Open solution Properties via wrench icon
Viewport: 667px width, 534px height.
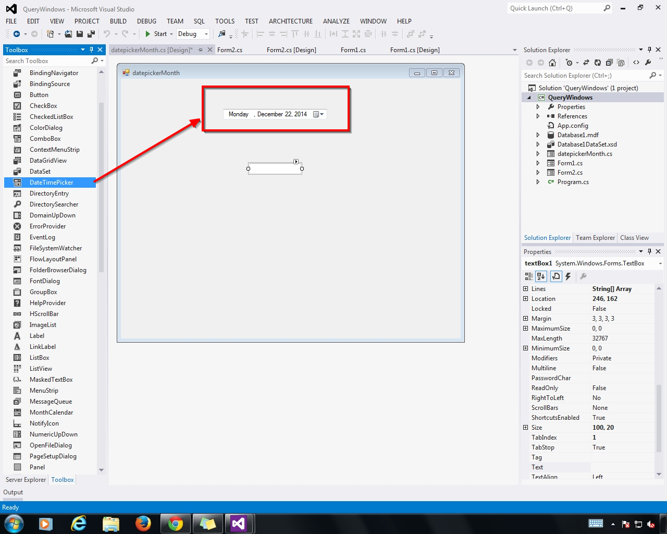[648, 63]
